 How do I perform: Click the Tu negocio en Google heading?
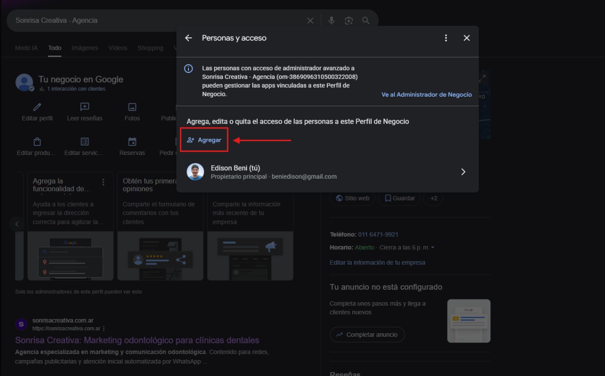click(x=81, y=79)
